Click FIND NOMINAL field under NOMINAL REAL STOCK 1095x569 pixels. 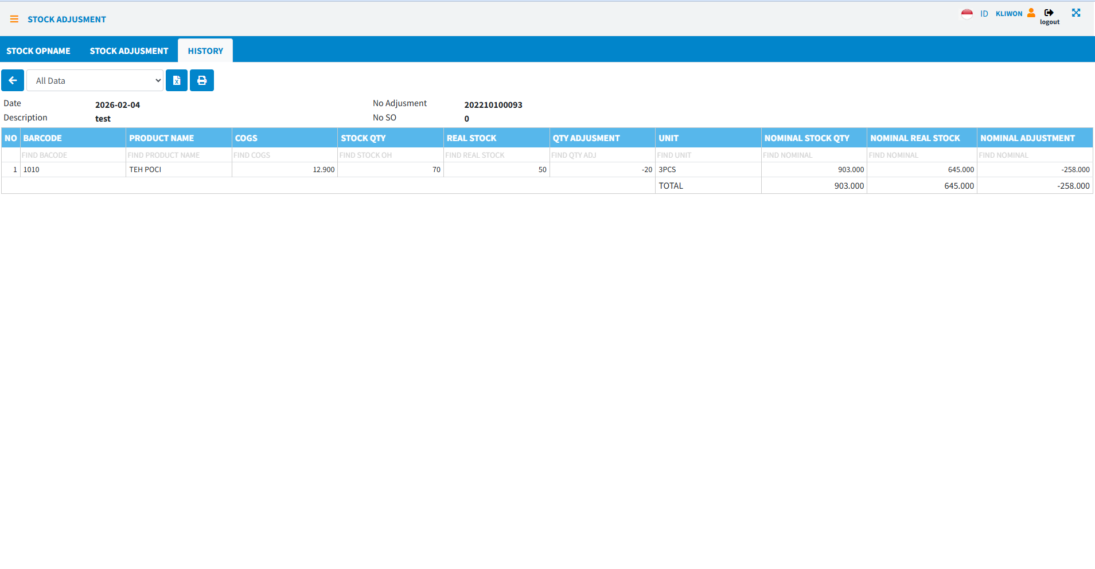pos(922,155)
